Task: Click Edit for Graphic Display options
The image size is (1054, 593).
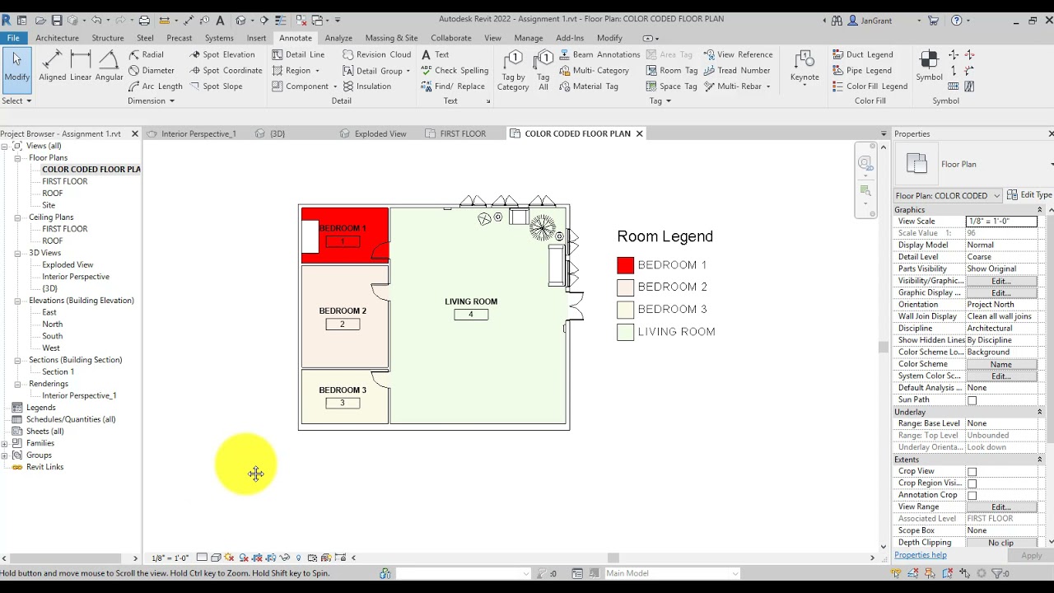Action: coord(1001,293)
